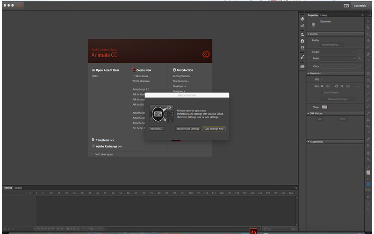The width and height of the screenshot is (374, 234).
Task: Select the Bone tool
Action: [x=368, y=113]
